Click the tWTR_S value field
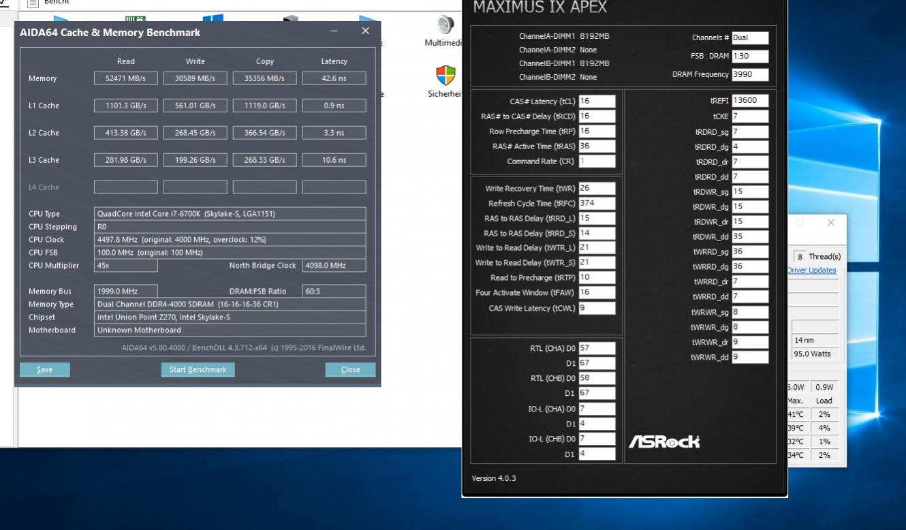This screenshot has width=906, height=530. (x=597, y=263)
